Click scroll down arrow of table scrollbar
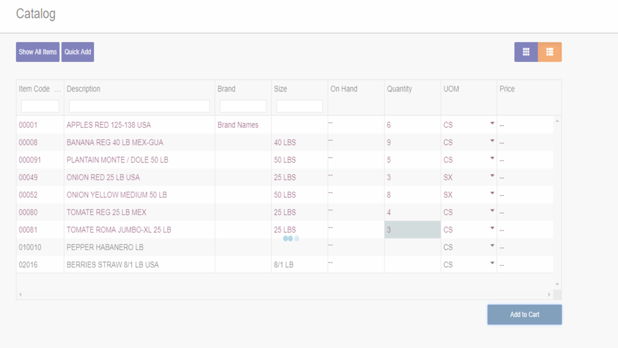 pos(557,284)
